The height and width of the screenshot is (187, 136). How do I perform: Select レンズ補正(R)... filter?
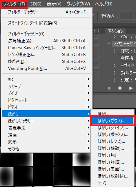(47, 55)
